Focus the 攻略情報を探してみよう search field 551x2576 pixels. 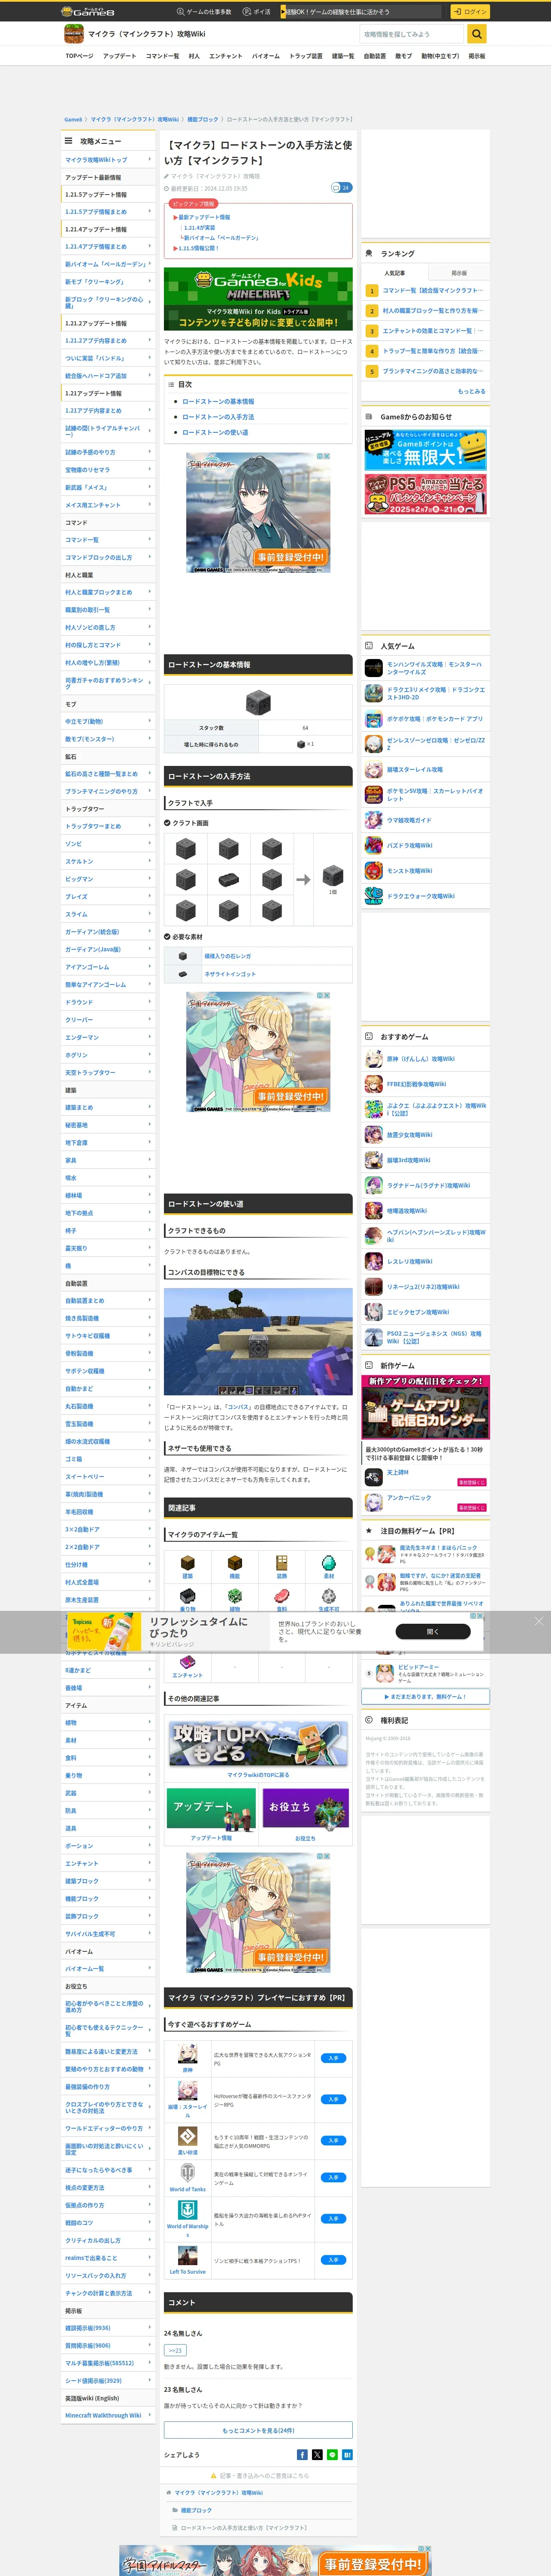[413, 34]
